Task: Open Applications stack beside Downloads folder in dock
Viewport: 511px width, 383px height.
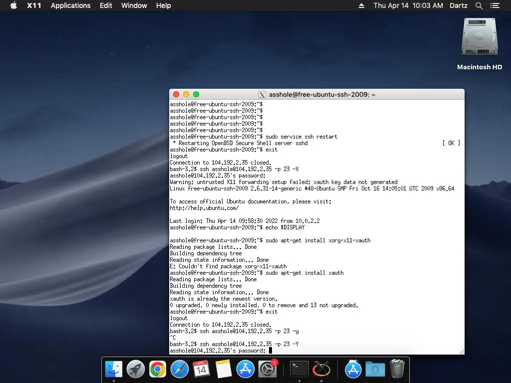Action: 353,369
